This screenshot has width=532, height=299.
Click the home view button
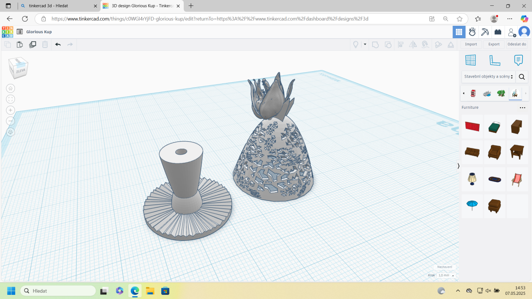coord(11,88)
